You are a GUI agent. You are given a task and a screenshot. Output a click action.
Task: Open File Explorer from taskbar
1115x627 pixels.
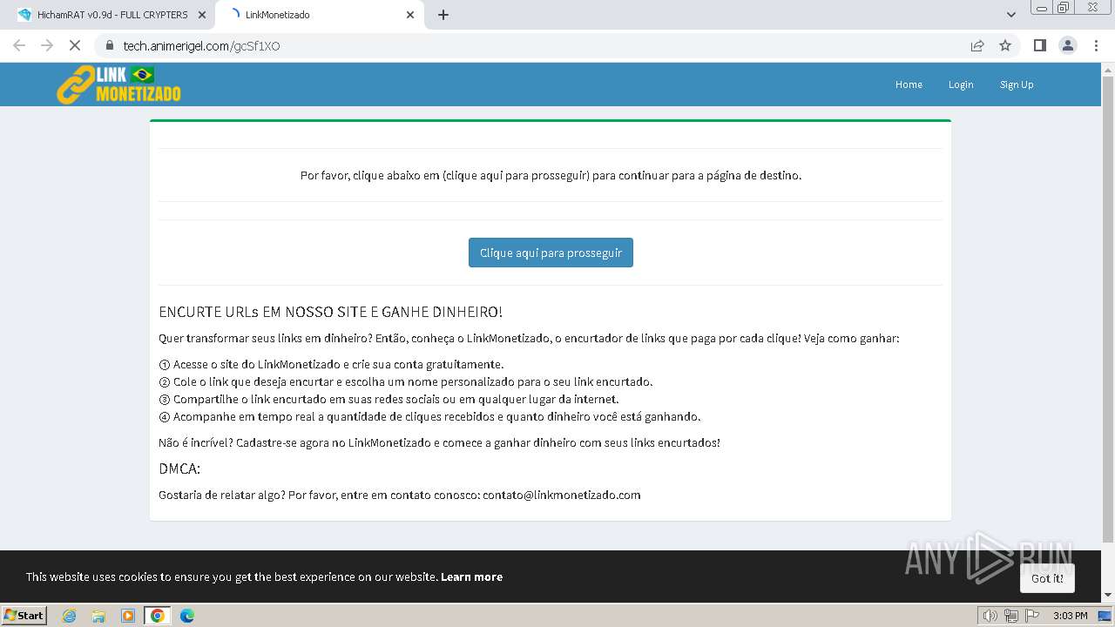[98, 616]
